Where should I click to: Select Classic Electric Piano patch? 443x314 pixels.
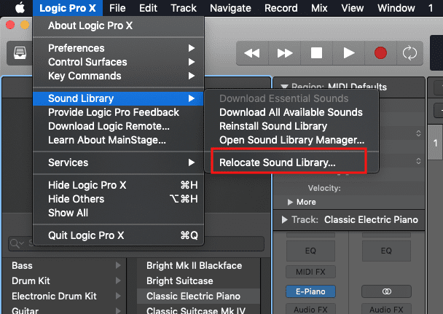tap(198, 296)
